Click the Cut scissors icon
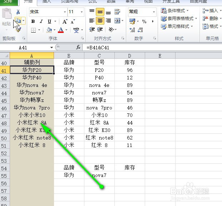Screen dimensions: 222x206 click(18, 12)
